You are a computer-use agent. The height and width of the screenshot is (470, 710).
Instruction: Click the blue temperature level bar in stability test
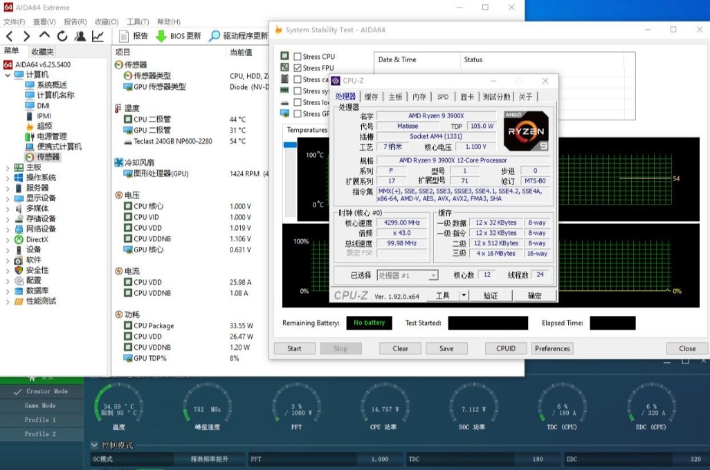coord(289,145)
